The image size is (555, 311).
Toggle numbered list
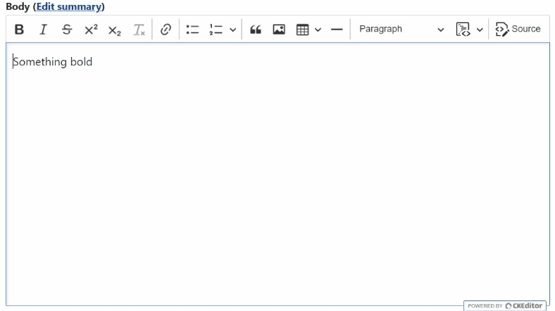tap(216, 30)
